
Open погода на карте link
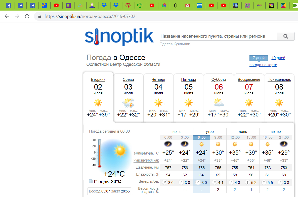[263, 65]
